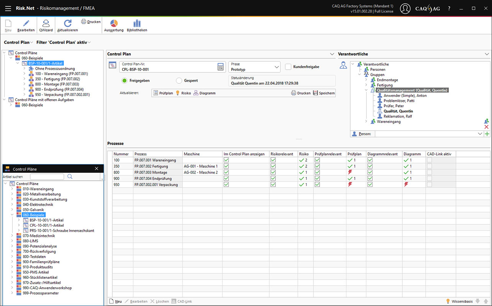
Task: Click the search magnifier in Control Pläne panel
Action: point(70,177)
